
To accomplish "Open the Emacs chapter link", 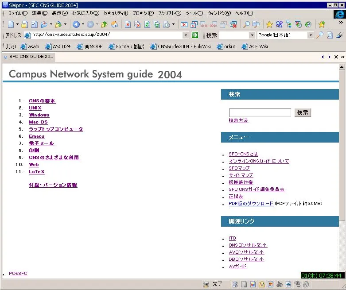I will [37, 136].
